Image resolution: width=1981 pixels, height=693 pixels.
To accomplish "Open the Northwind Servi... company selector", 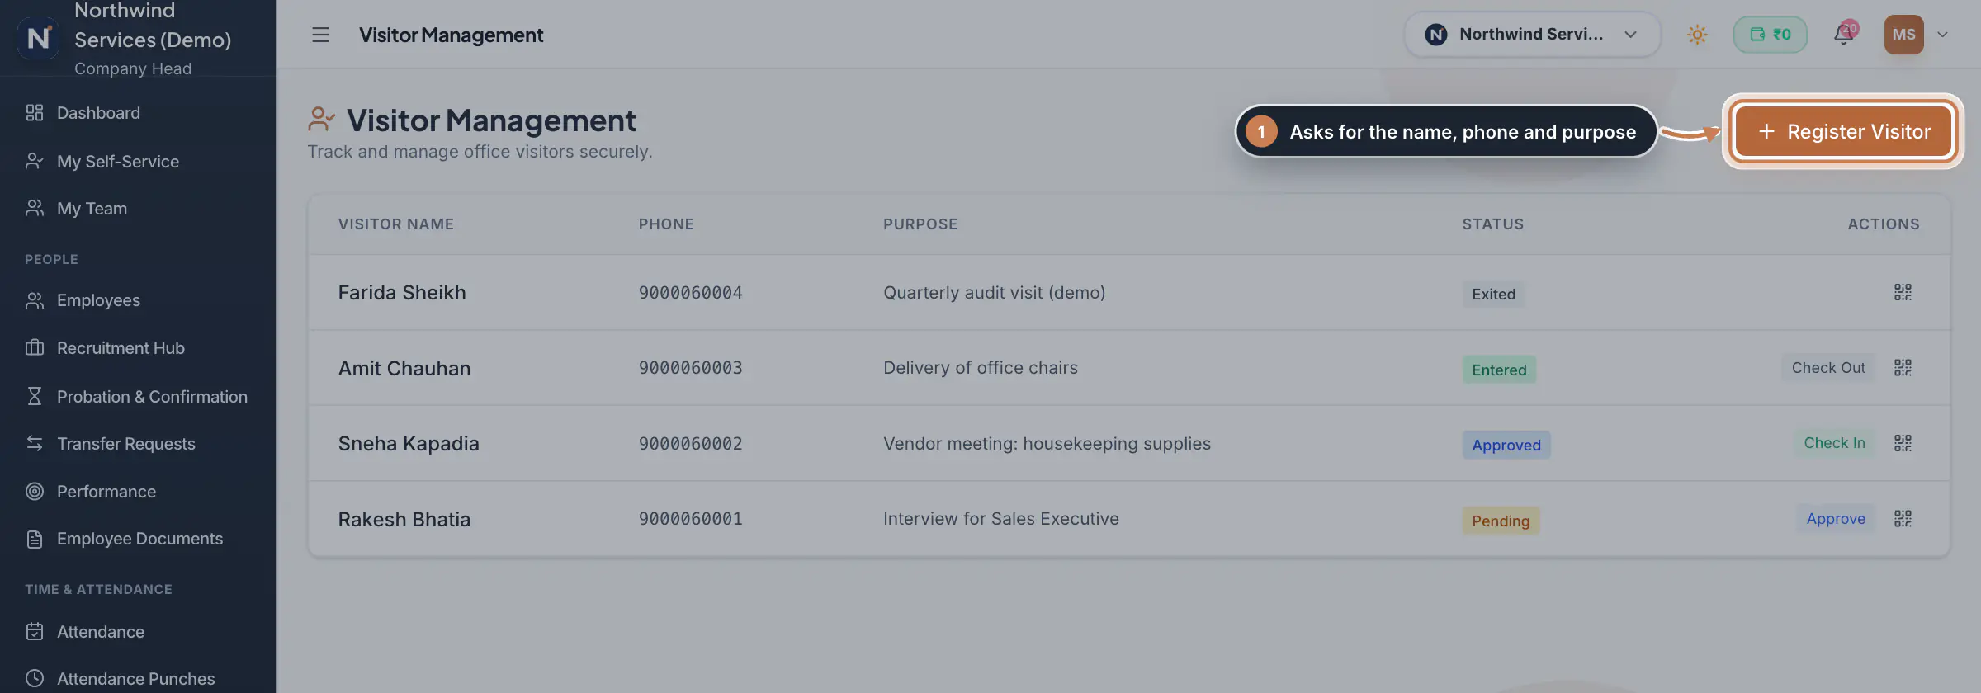I will pos(1532,35).
